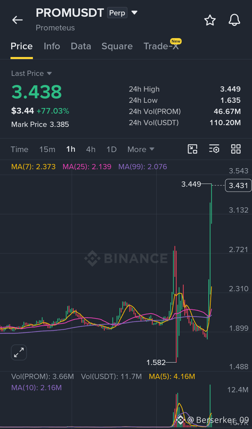Image resolution: width=252 pixels, height=429 pixels.
Task: Tap the 12.4M volume axis label
Action: pos(238,390)
